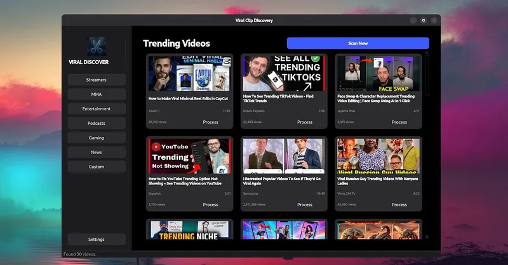
Task: Minimize the Viral Clip Discovery window
Action: (413, 20)
